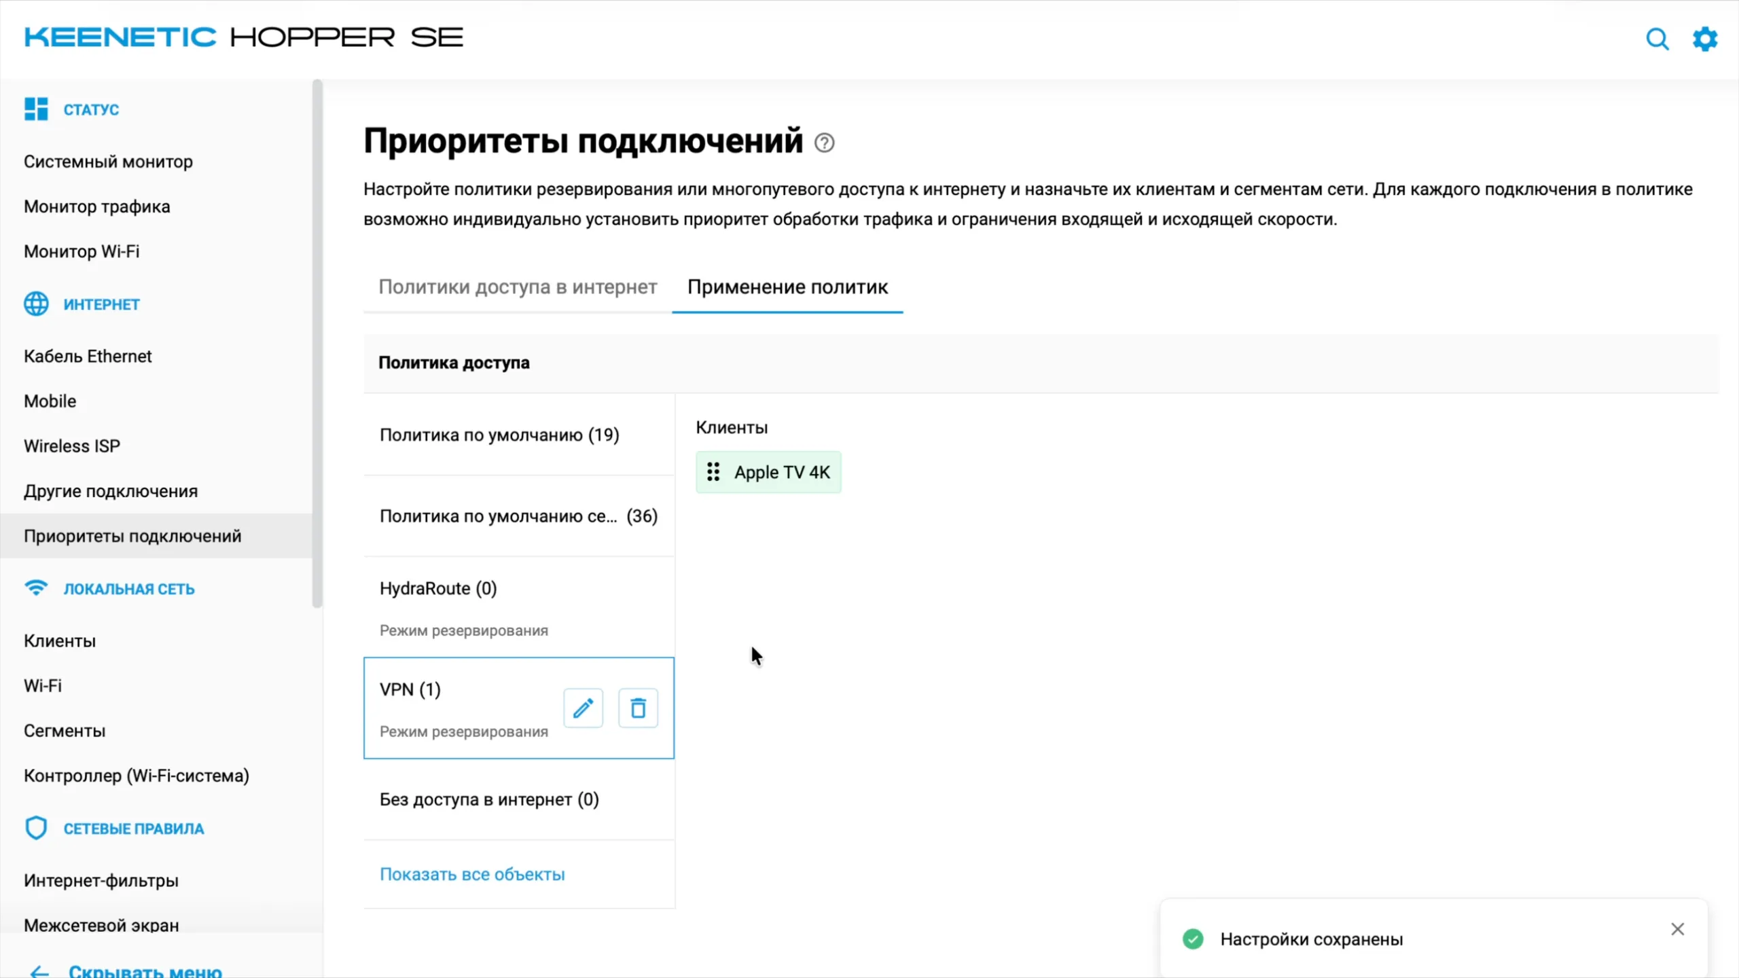
Task: Select the VPN (1) policy row
Action: (519, 708)
